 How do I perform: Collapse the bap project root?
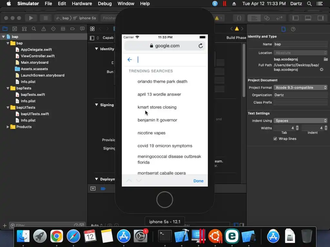[x=3, y=37]
